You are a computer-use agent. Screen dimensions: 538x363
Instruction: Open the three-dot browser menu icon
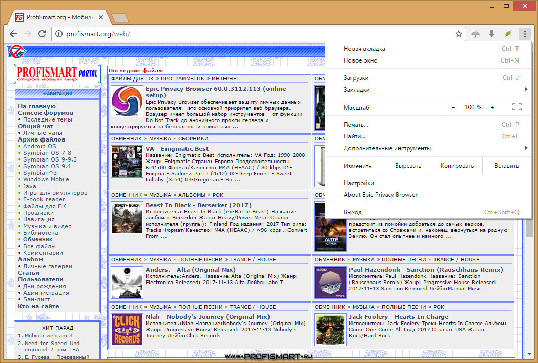(524, 33)
